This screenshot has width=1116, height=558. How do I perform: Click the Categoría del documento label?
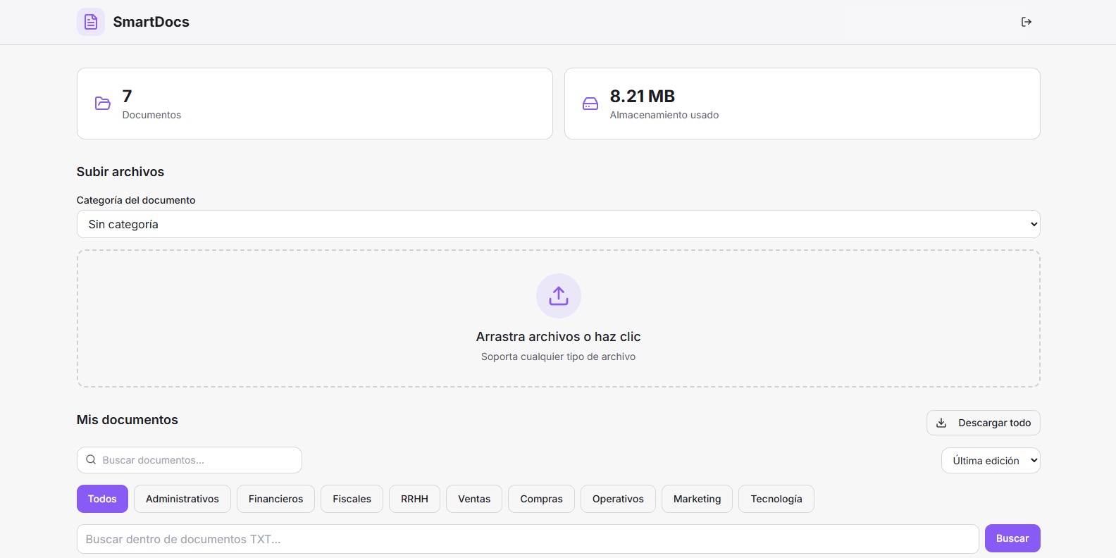click(136, 200)
